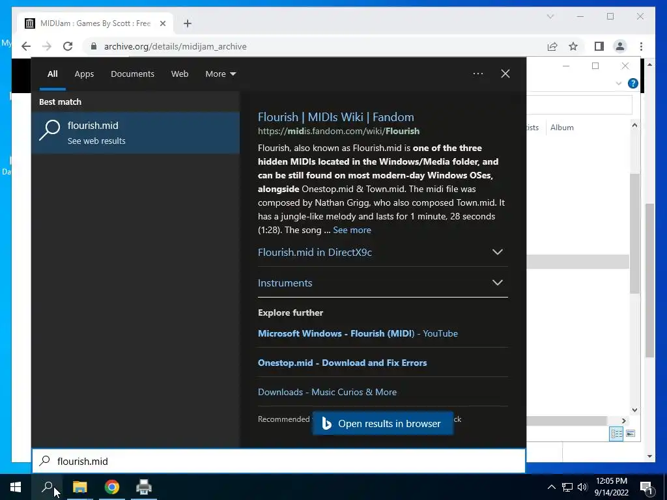Open Chrome three-dot menu

(641, 46)
